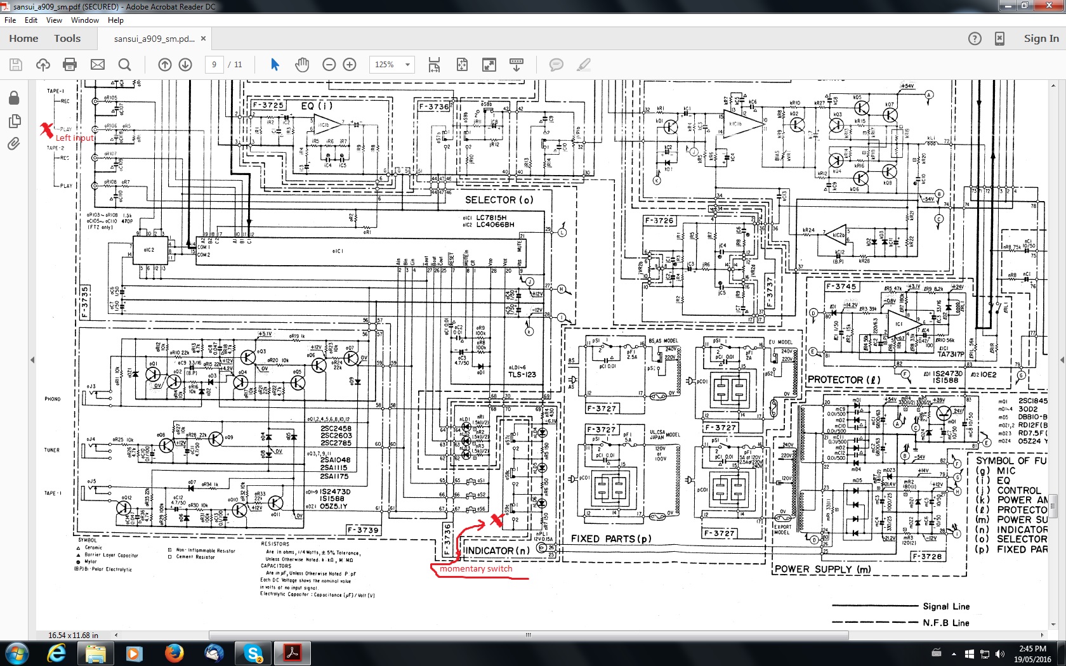Click the Print icon
The image size is (1066, 666).
(70, 65)
